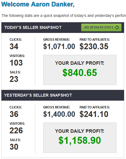
Task: Click today's visitors count of 103
Action: coord(16,63)
